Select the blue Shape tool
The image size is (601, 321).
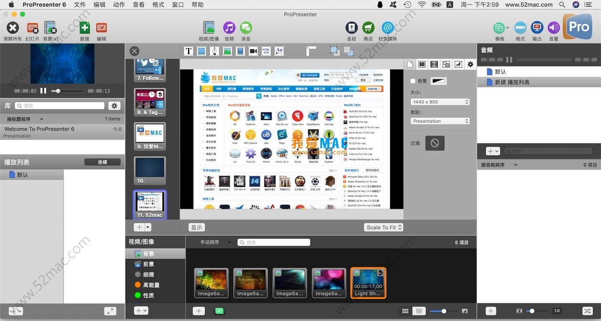(202, 51)
